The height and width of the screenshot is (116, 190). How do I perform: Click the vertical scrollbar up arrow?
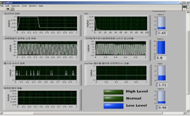[x=188, y=12]
